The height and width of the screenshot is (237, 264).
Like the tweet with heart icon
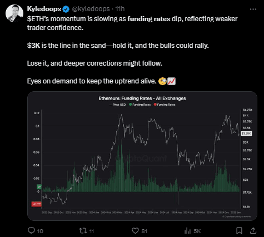pyautogui.click(x=135, y=231)
